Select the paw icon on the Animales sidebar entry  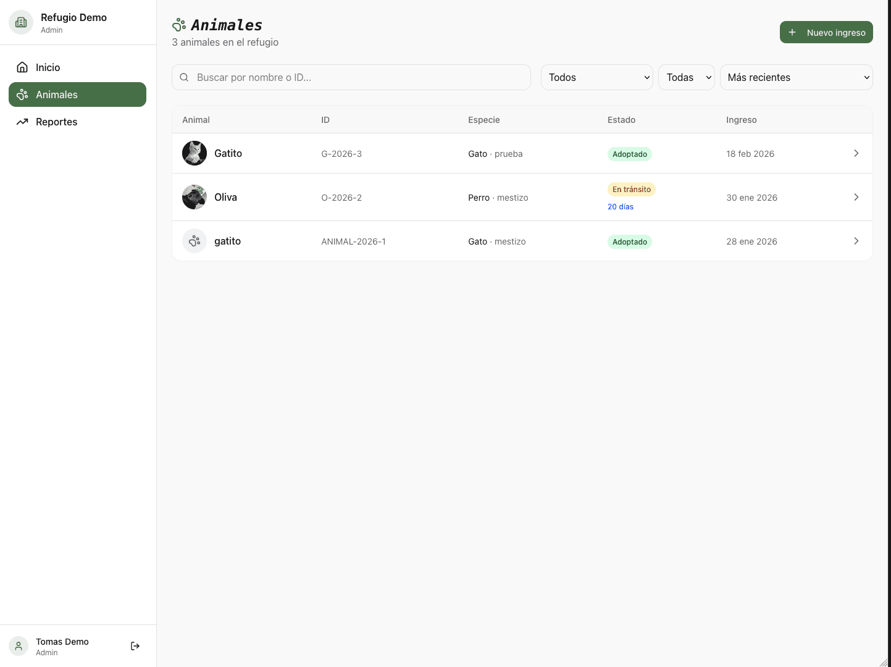coord(22,94)
